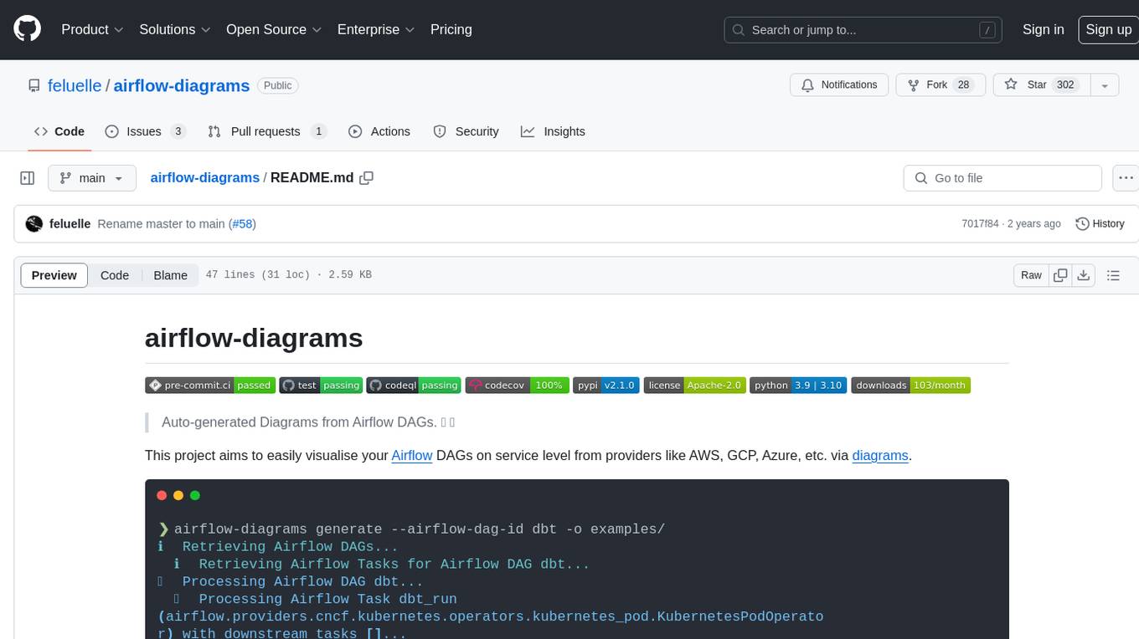The height and width of the screenshot is (639, 1139).
Task: Expand the Enterprise menu
Action: 376,29
